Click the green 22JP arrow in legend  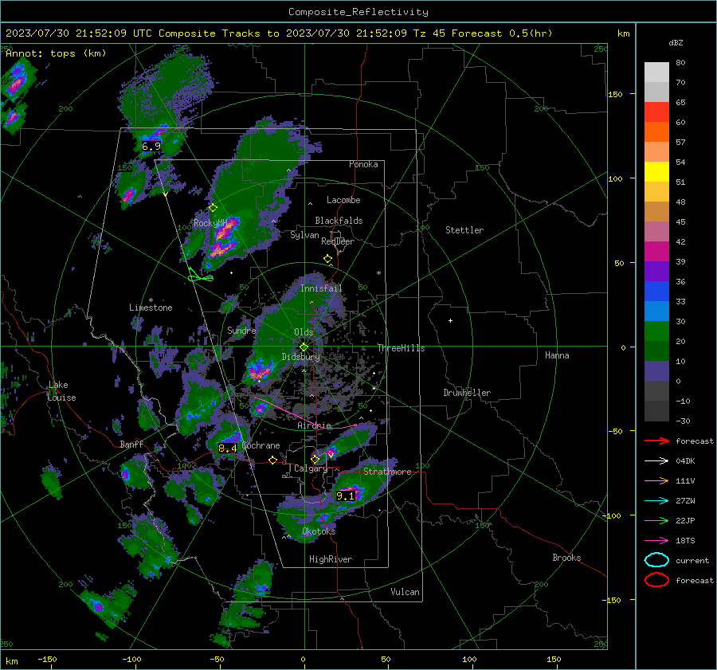point(656,520)
